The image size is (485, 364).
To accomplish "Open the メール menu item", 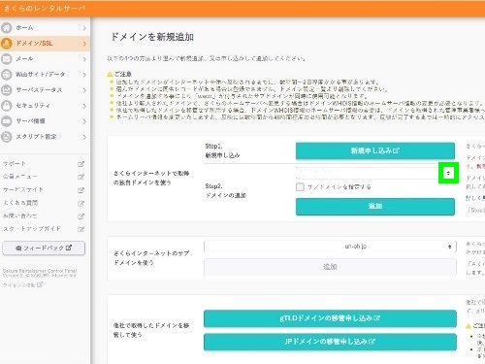I will point(46,59).
